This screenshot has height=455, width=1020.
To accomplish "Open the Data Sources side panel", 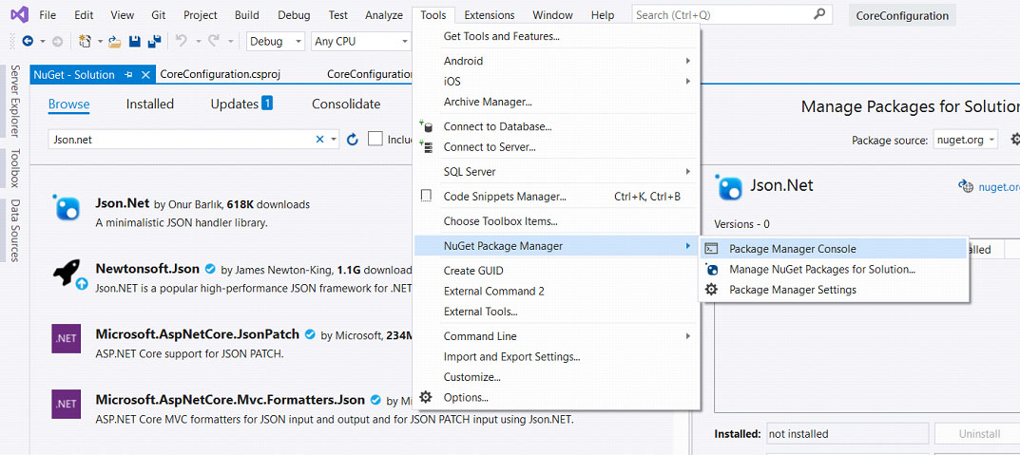I will [x=15, y=230].
